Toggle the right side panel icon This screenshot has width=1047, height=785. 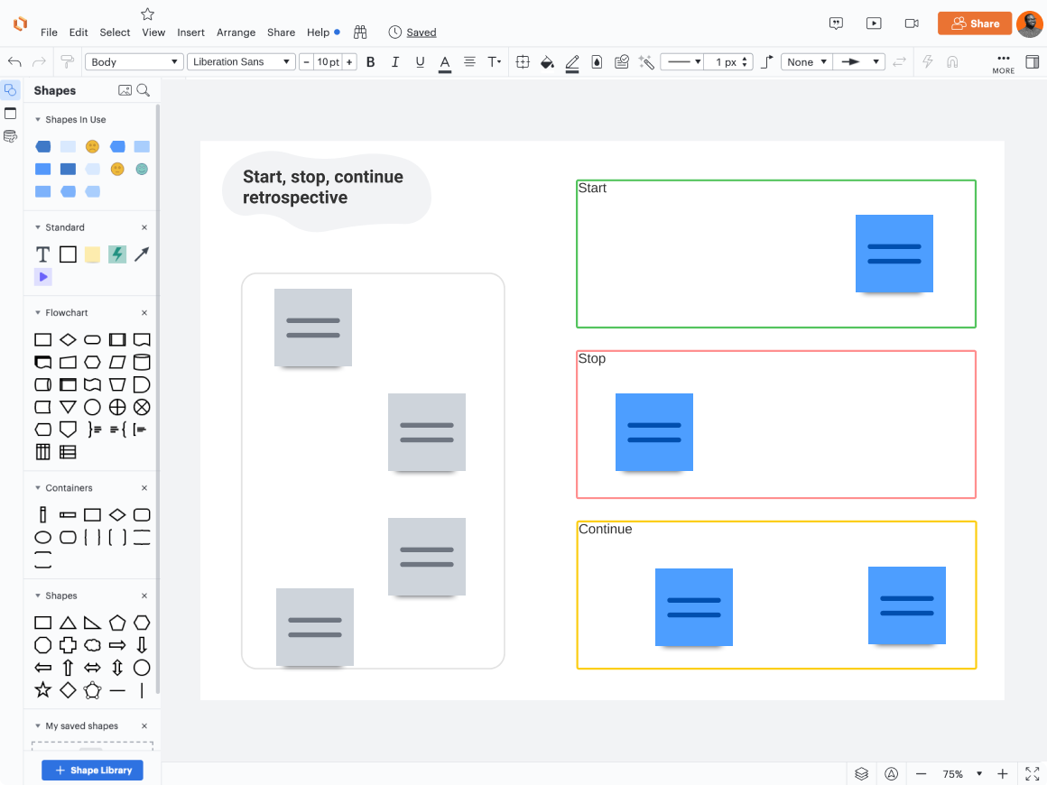[x=1033, y=62]
